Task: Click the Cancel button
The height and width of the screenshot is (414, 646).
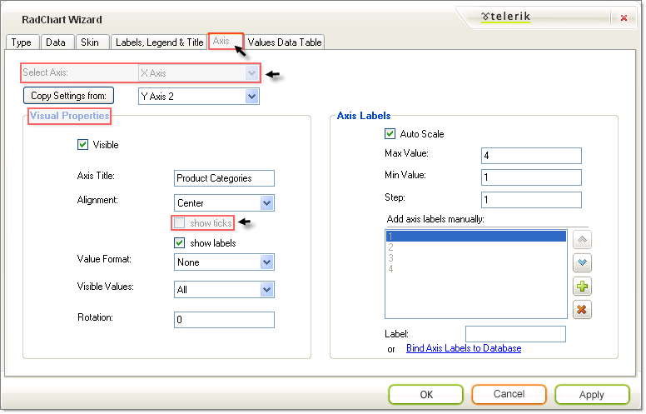Action: click(x=509, y=394)
